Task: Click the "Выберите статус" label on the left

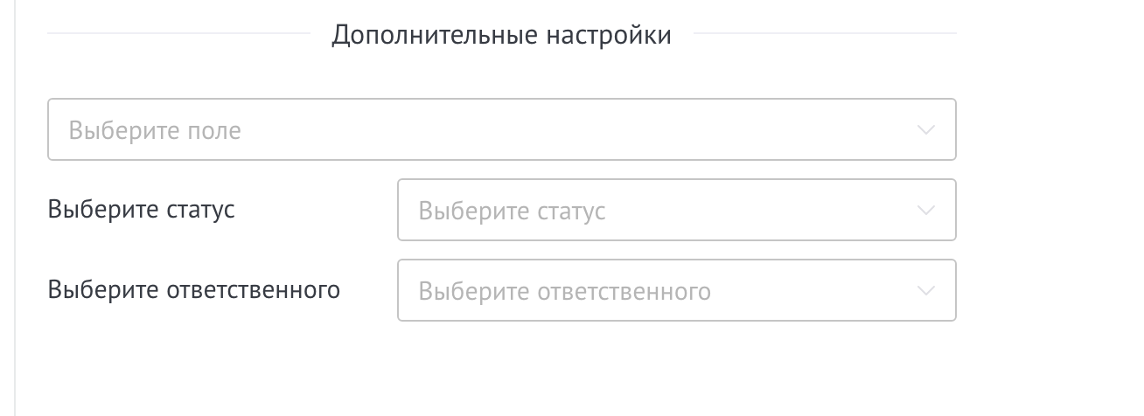Action: [x=142, y=210]
